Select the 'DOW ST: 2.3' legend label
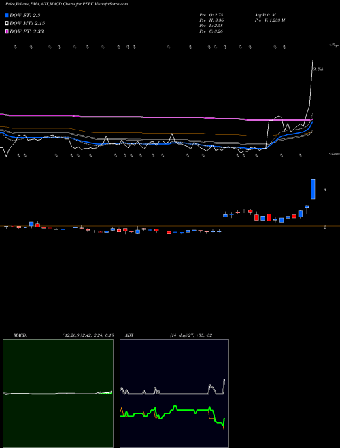The height and width of the screenshot is (448, 340). 25,15
